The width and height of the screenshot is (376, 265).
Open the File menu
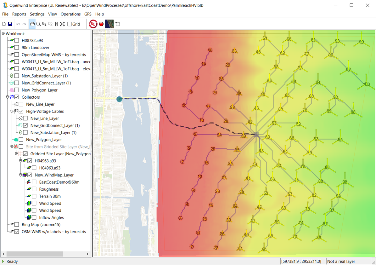(5, 14)
